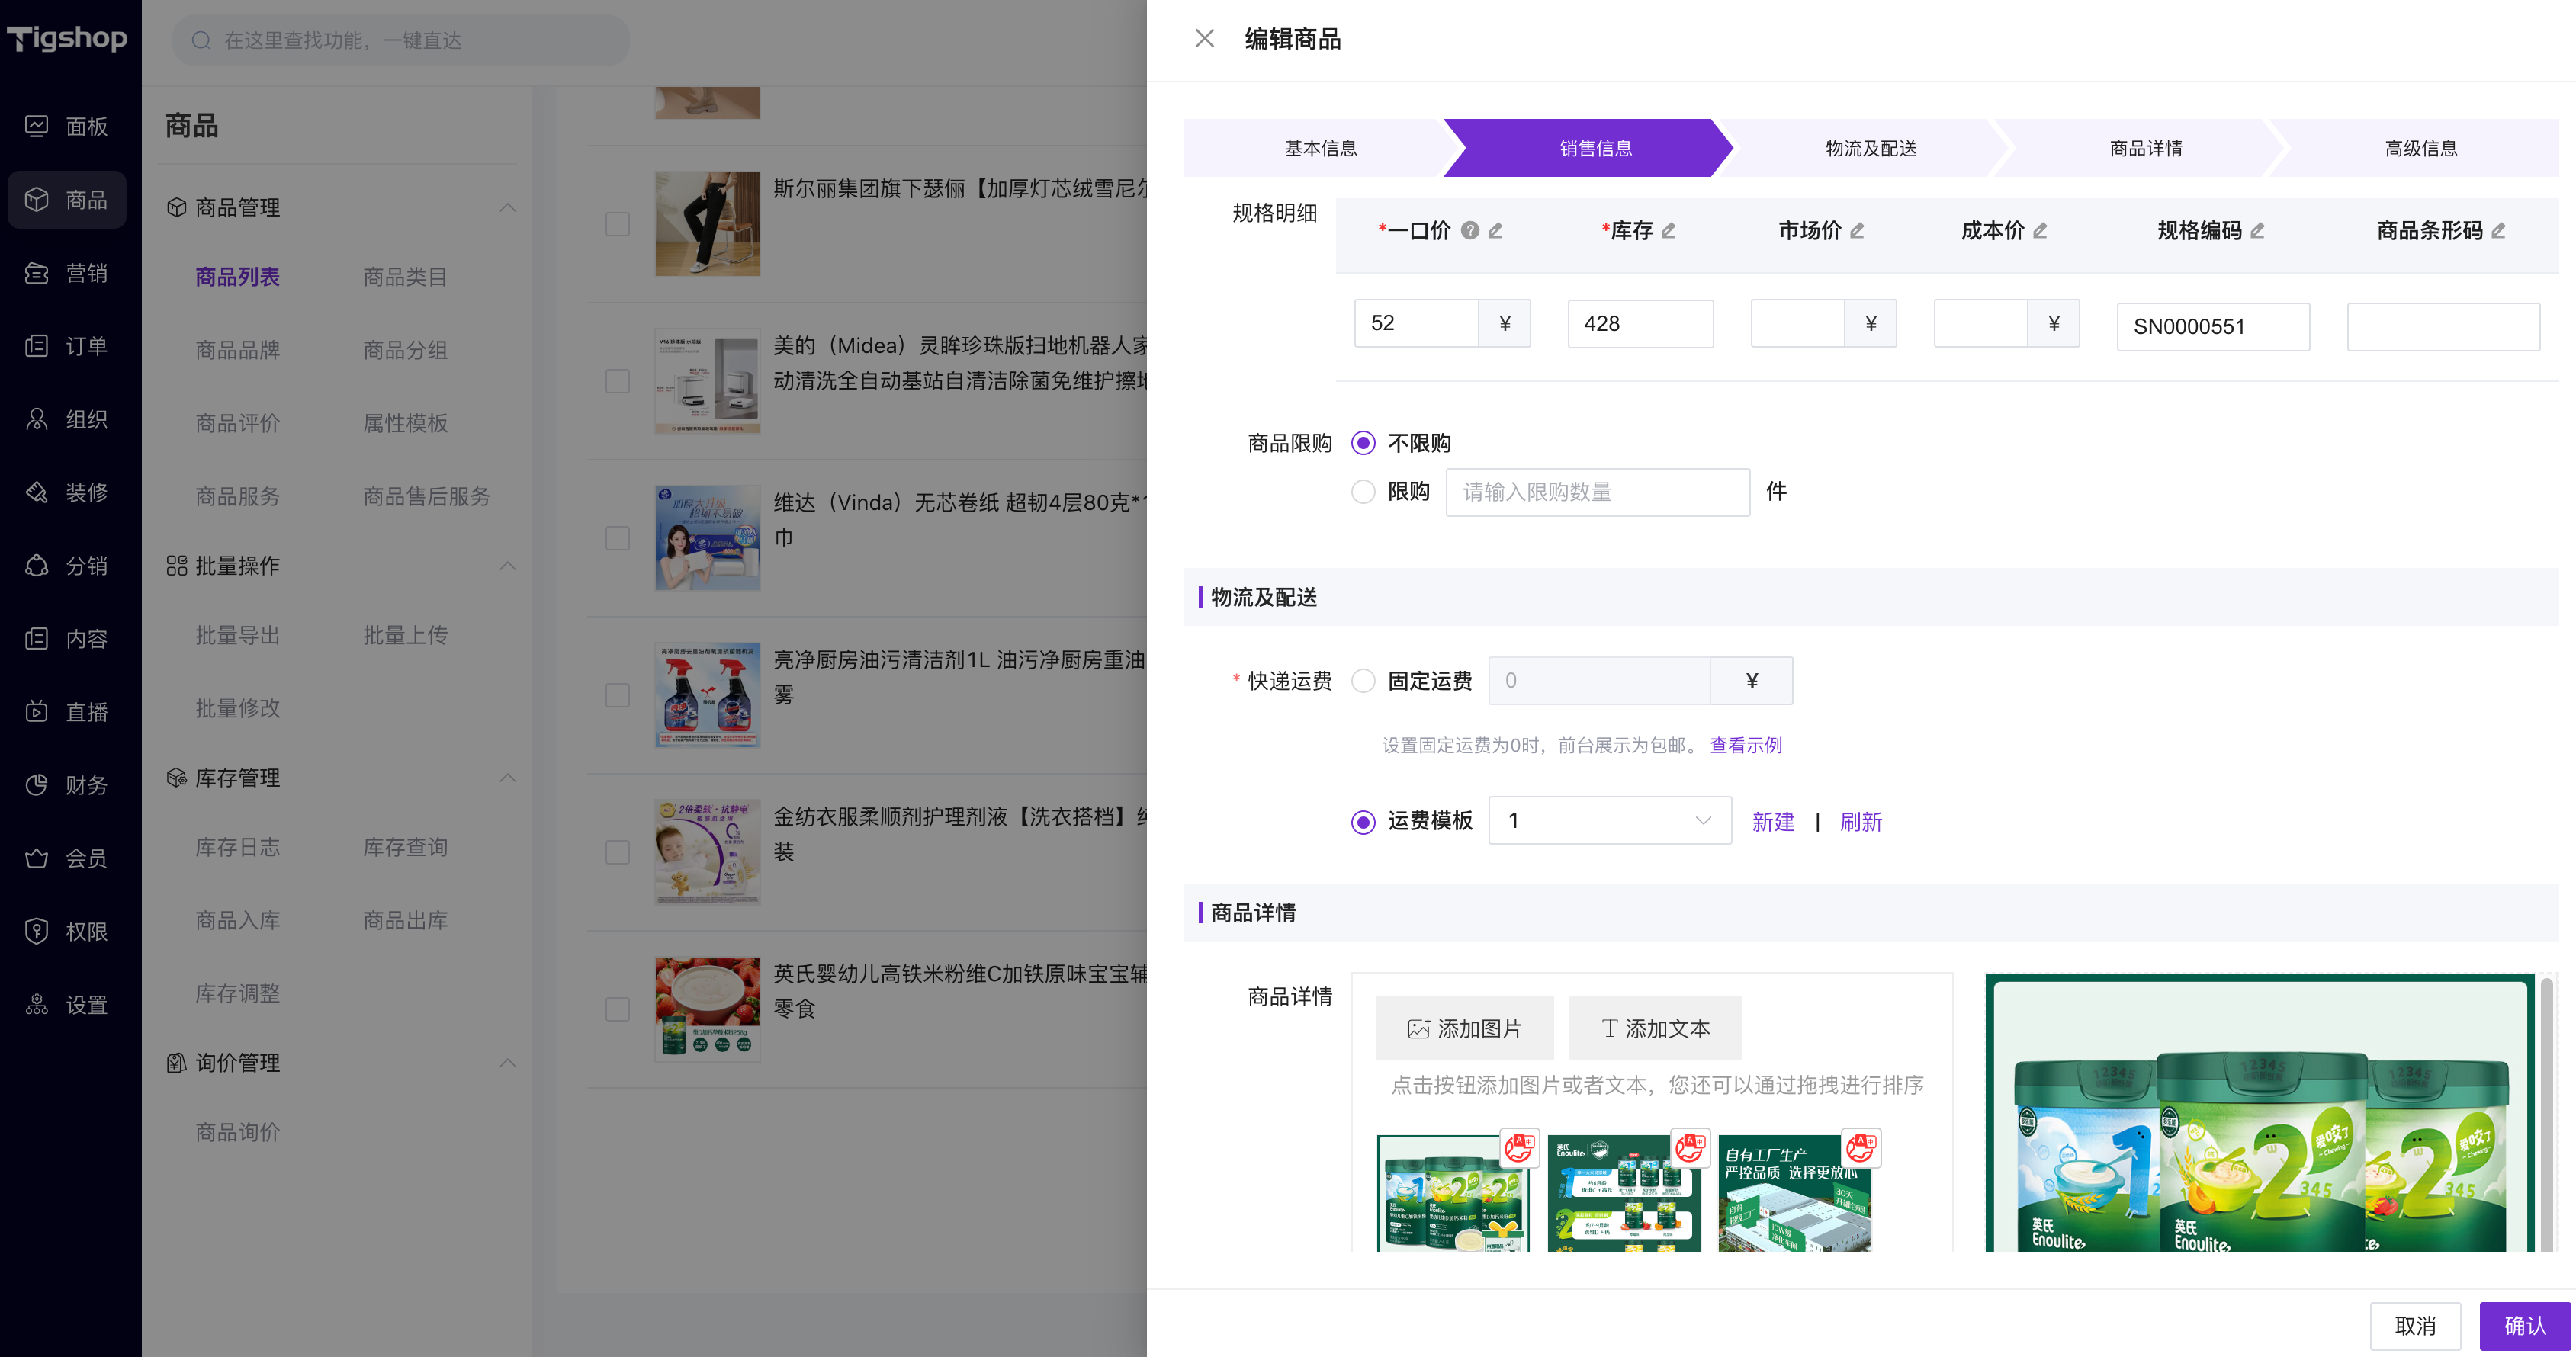
Task: Open the 设置 settings sidebar icon
Action: (37, 1004)
